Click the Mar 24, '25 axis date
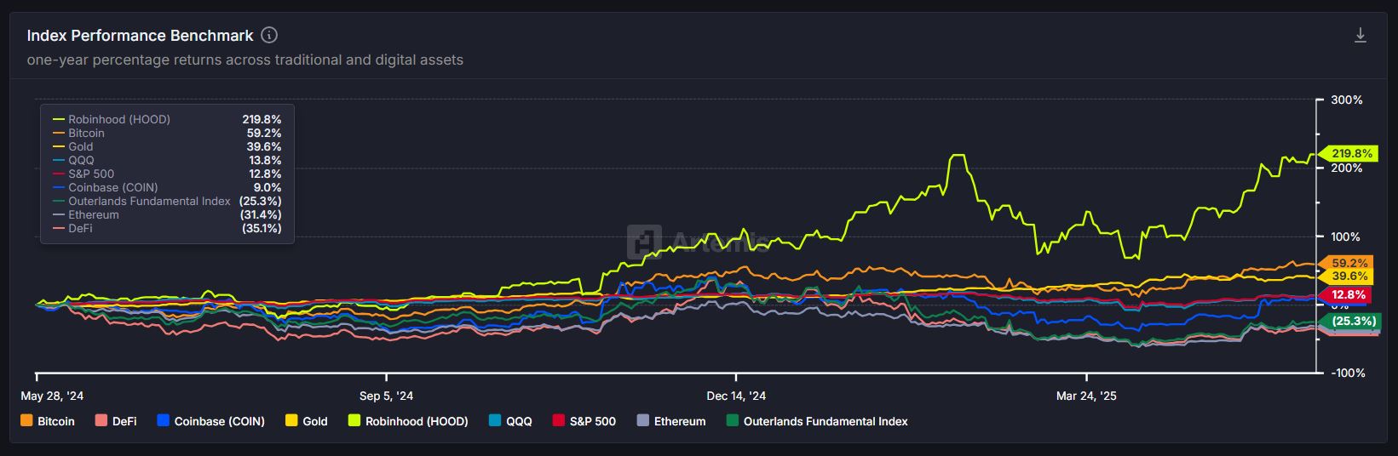The width and height of the screenshot is (1398, 456). tap(1086, 396)
